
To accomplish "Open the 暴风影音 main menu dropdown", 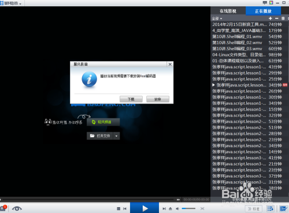I will 11,3.
